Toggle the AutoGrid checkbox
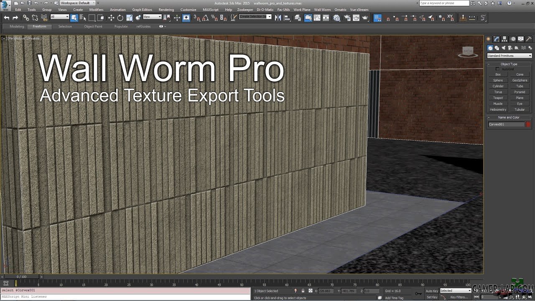Screen dimensions: 535x301 coord(497,69)
